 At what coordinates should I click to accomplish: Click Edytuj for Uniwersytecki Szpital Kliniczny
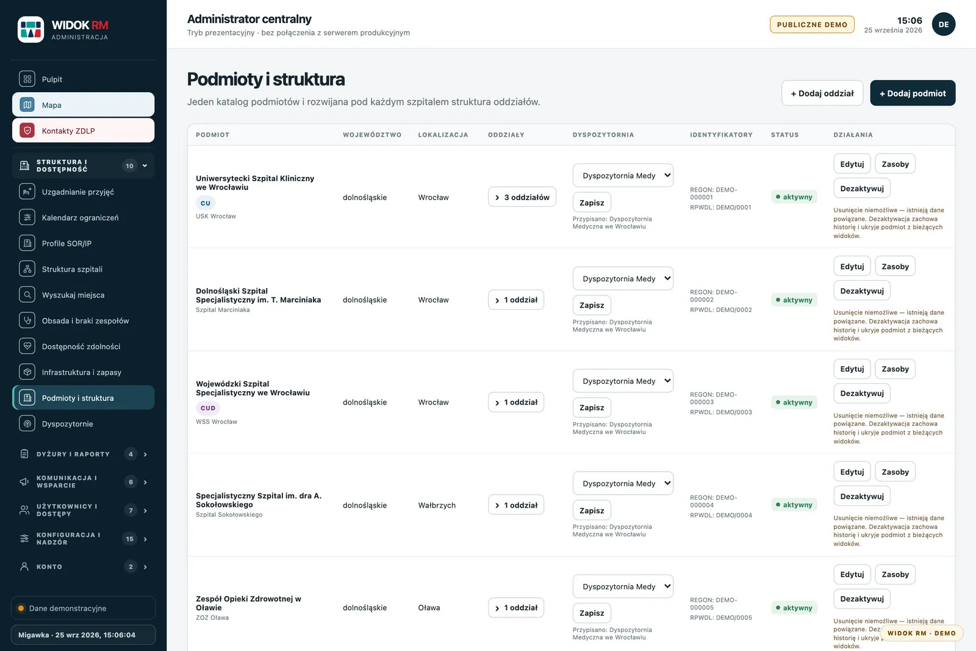[x=852, y=164]
